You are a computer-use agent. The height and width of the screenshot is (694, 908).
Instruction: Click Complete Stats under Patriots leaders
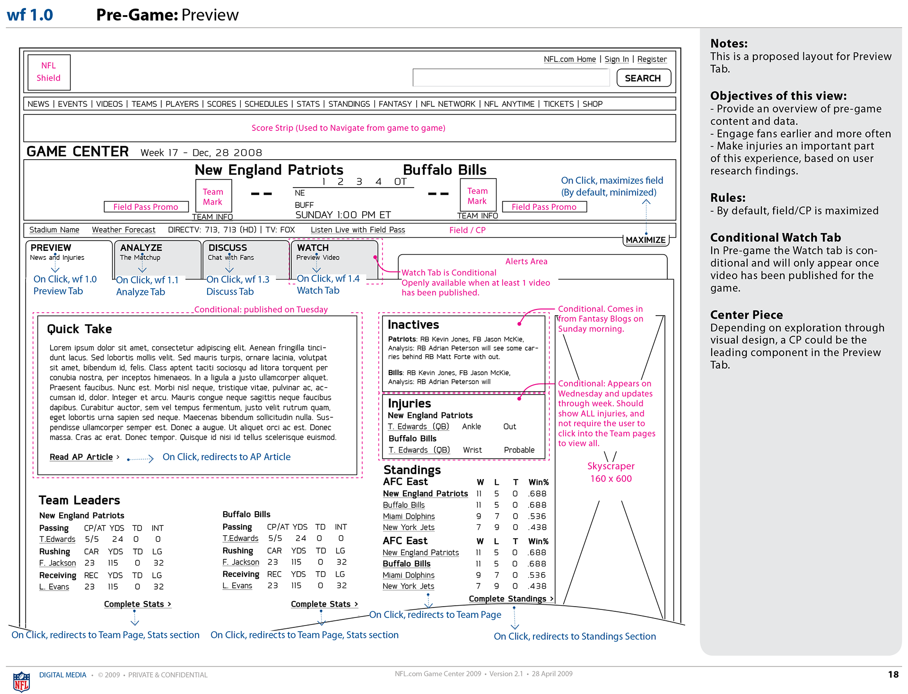138,604
